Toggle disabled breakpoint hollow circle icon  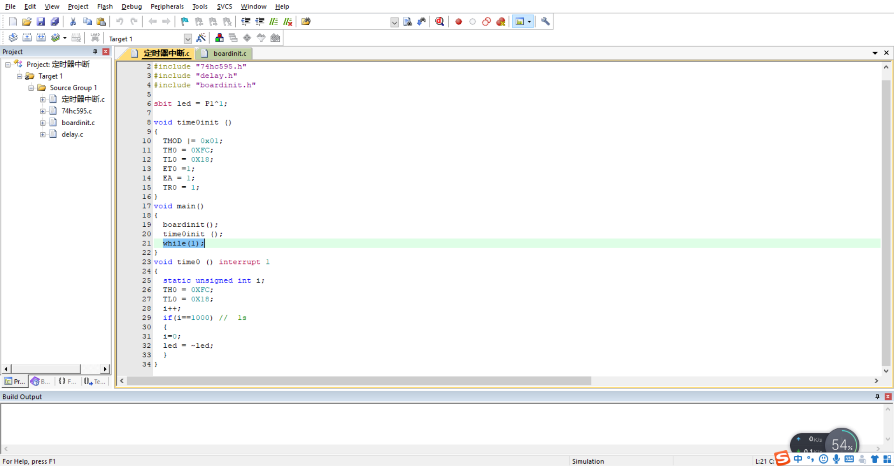[x=473, y=21]
